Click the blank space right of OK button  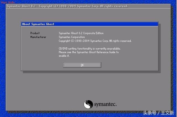tap(127, 65)
